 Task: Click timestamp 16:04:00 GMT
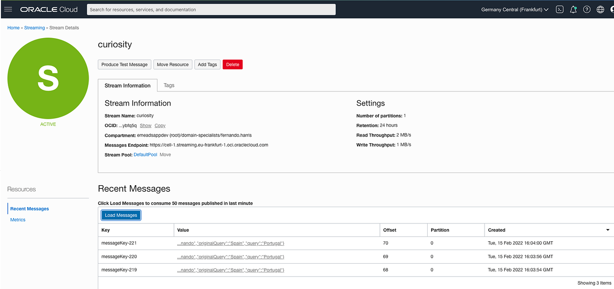tap(521, 243)
